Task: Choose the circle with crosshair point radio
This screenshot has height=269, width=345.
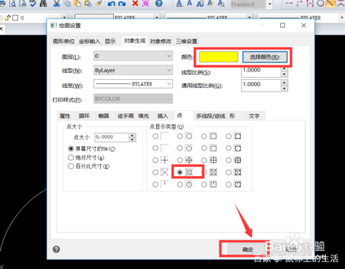Action: point(180,160)
